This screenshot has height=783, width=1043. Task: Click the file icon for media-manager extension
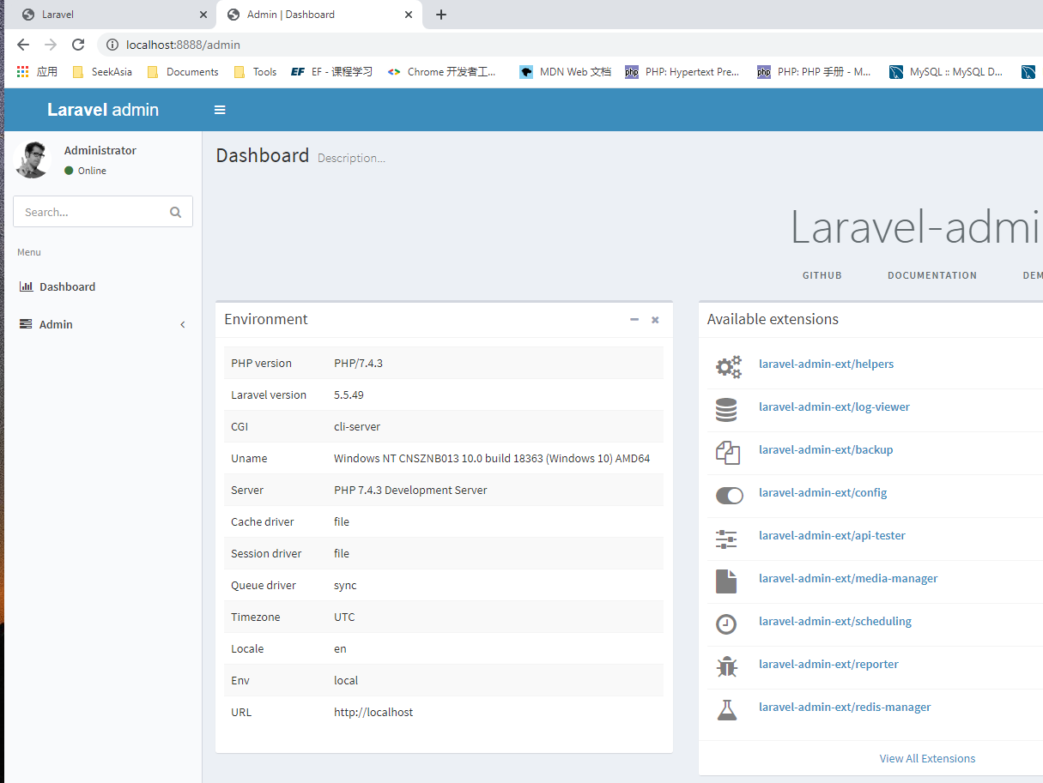point(726,581)
